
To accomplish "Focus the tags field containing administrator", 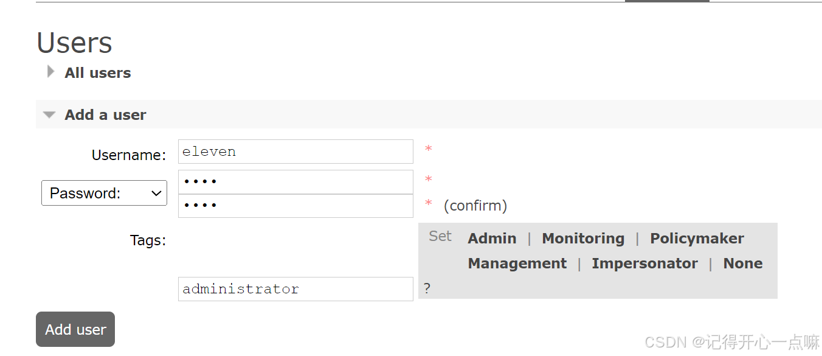I will click(x=295, y=289).
